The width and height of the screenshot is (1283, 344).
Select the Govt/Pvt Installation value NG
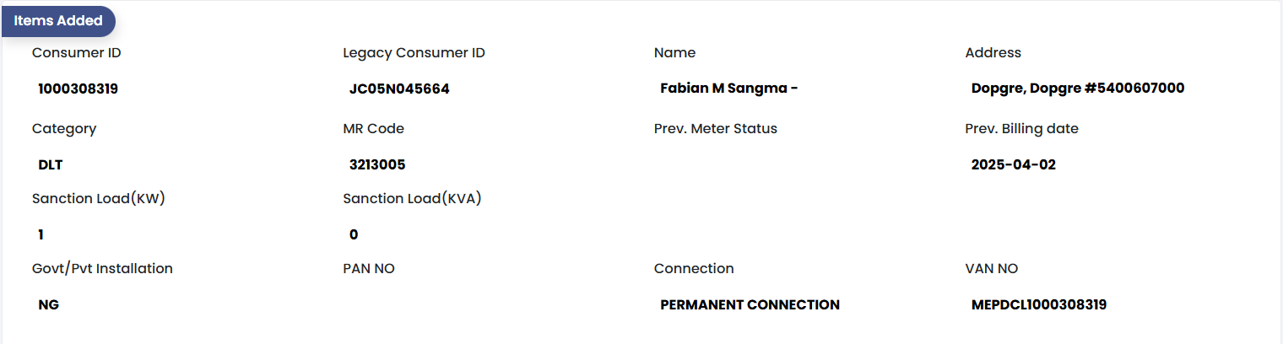[49, 305]
